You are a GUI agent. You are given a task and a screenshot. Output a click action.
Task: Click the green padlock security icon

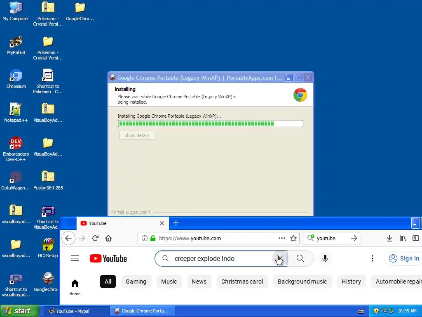click(153, 238)
